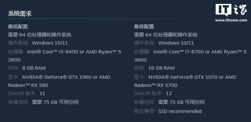Click the 最低配置 heading
Viewport: 251px width, 122px height.
[x=18, y=27]
